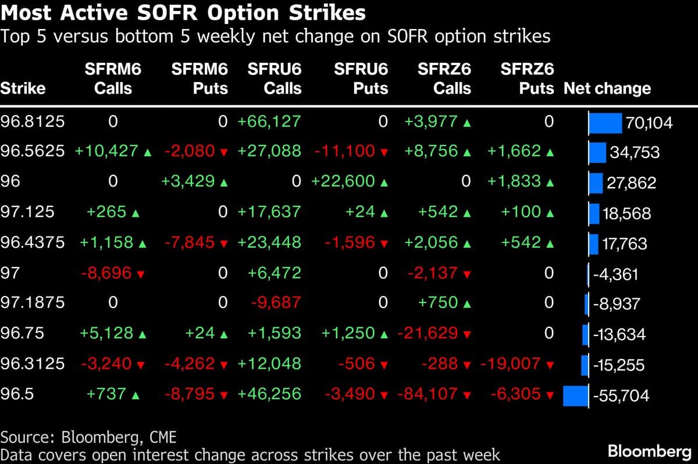Select the red arrow next to -11,100
Image resolution: width=698 pixels, height=464 pixels.
click(383, 153)
